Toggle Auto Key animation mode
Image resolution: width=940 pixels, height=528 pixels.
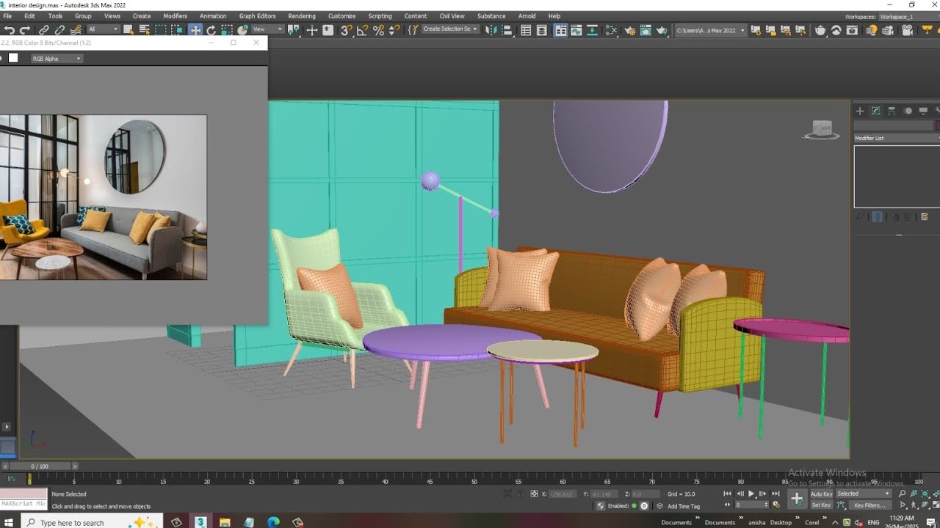coord(822,494)
